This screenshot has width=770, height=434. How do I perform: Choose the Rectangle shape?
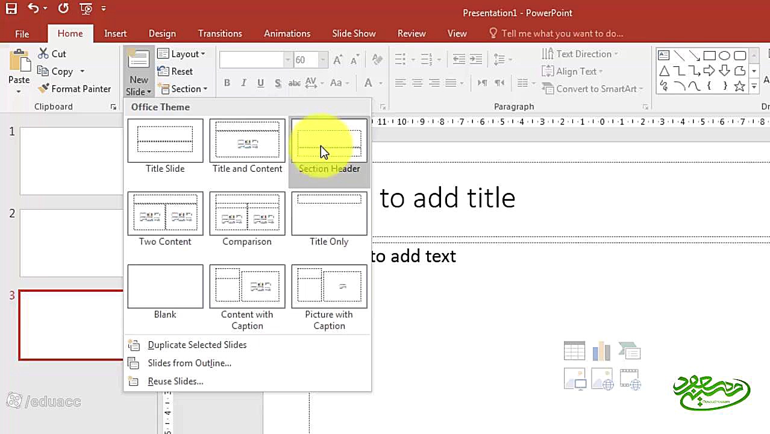pos(709,55)
